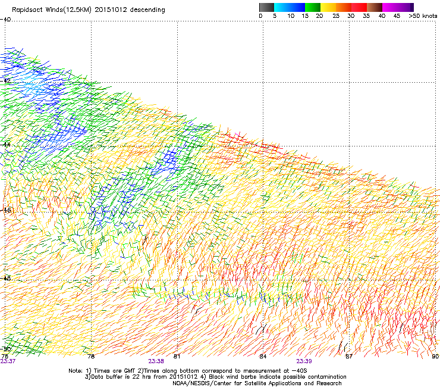440x387 pixels.
Task: Click the NOAA/NESDIS credit line
Action: 257,383
